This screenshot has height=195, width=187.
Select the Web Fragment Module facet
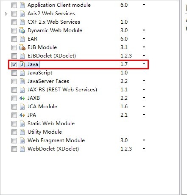tap(56, 140)
